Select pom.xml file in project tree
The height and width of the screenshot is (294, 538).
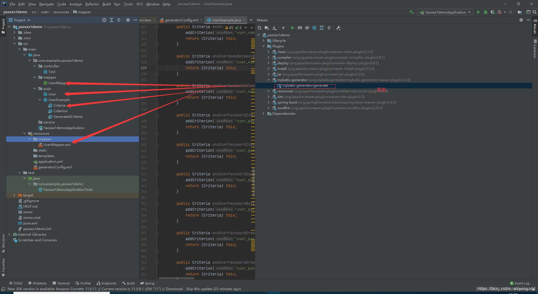click(x=30, y=223)
